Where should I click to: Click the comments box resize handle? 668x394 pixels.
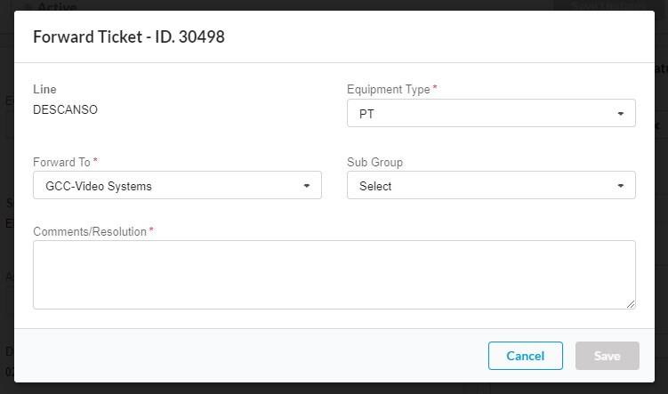point(631,304)
